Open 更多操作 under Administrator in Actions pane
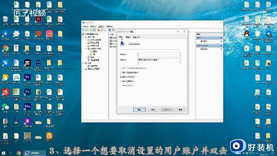The height and width of the screenshot is (156, 277). (209, 49)
